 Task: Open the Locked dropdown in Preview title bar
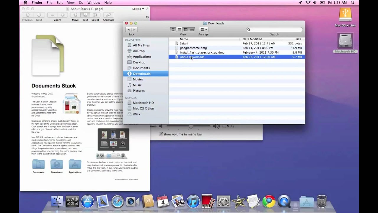click(138, 9)
